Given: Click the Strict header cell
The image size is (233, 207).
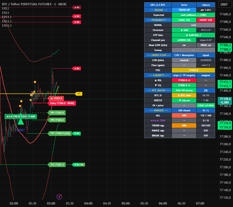Looking at the screenshot, I should (x=184, y=5).
